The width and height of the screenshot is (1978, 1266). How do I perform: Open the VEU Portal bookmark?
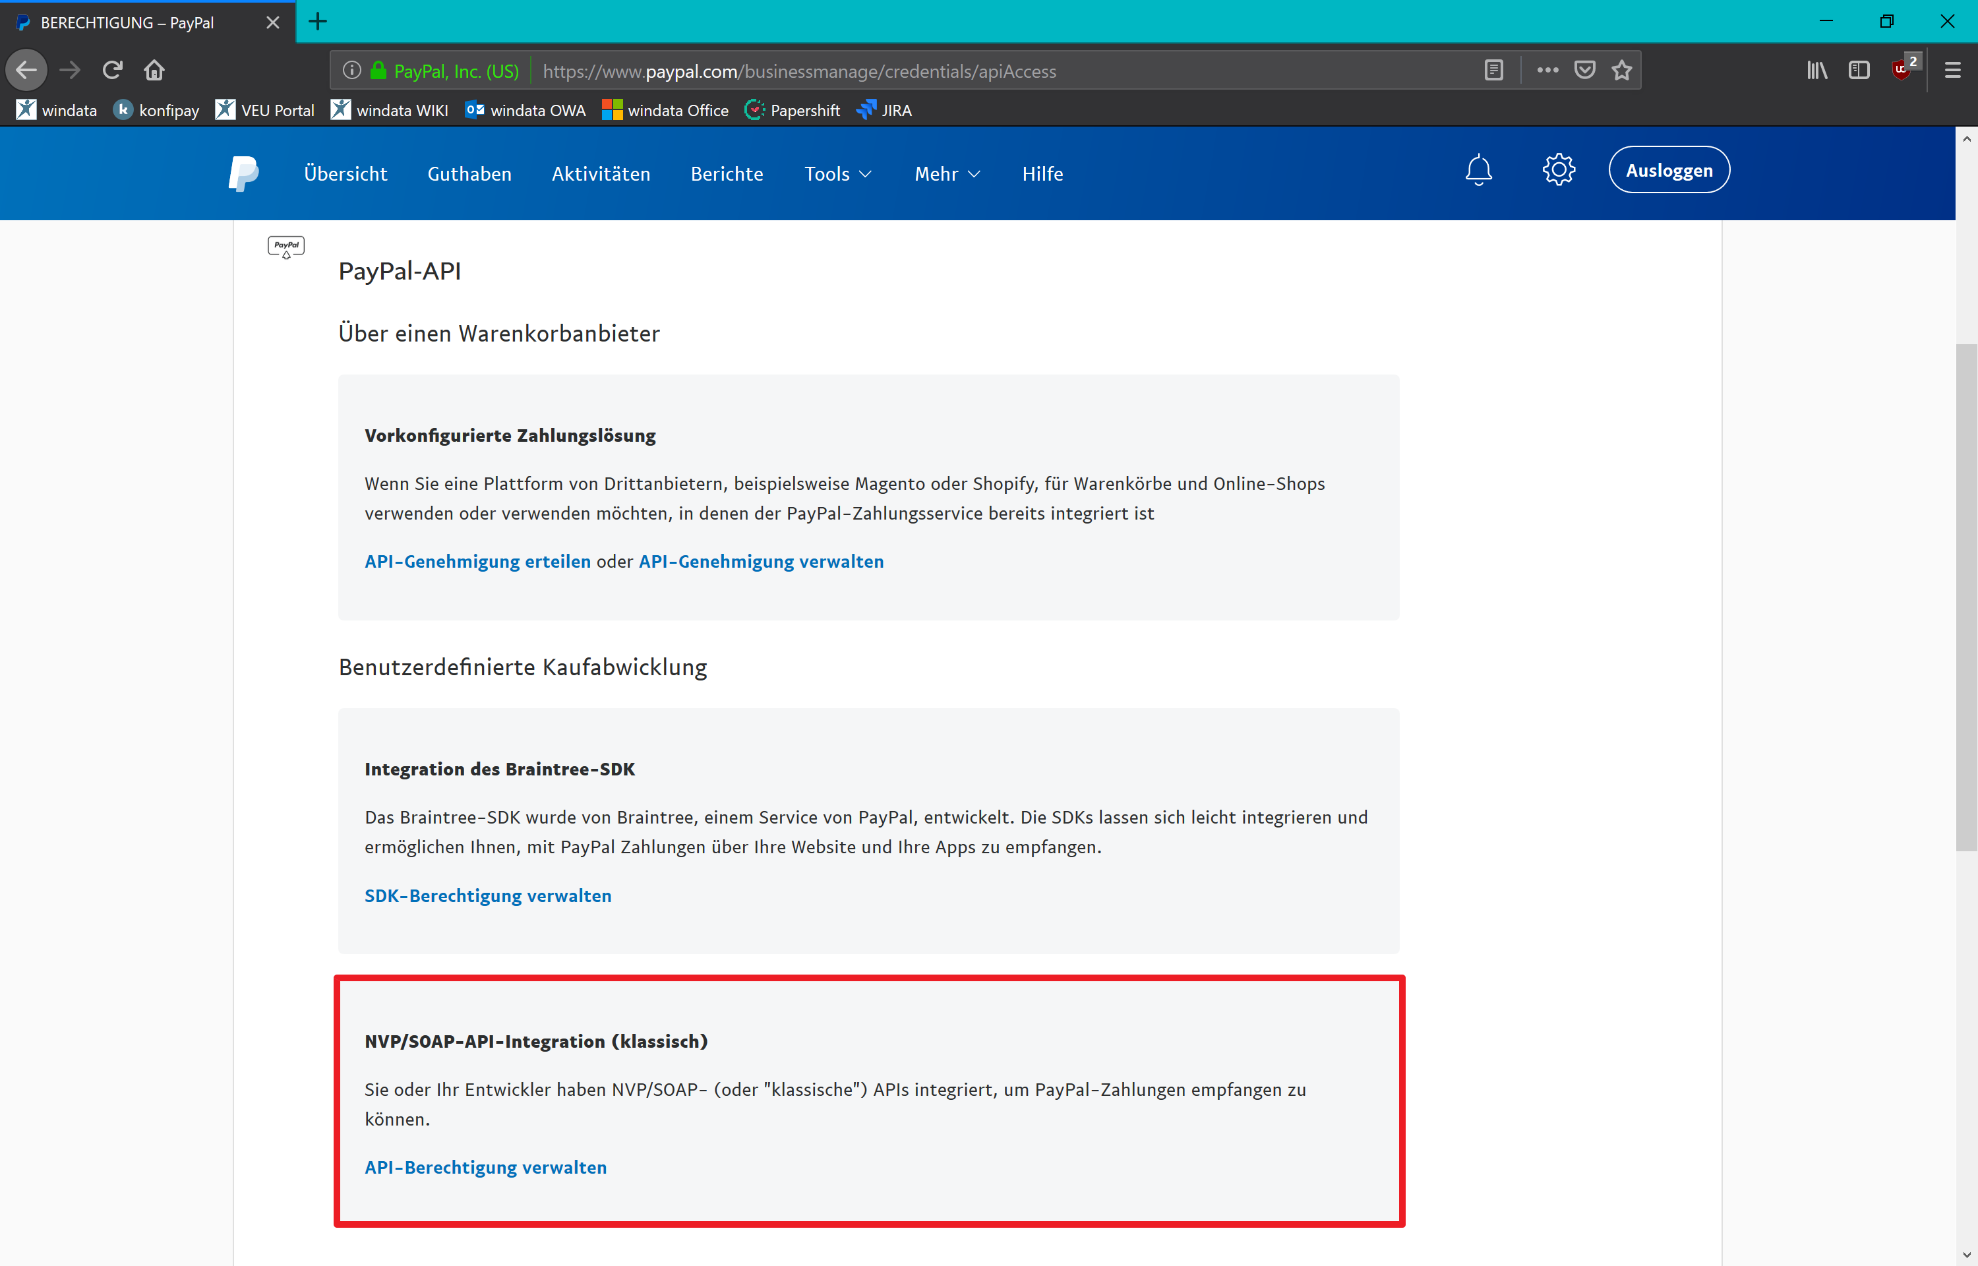[264, 109]
